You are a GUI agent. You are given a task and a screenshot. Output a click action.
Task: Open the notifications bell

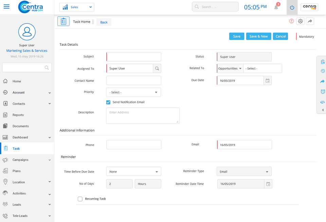[x=276, y=7]
